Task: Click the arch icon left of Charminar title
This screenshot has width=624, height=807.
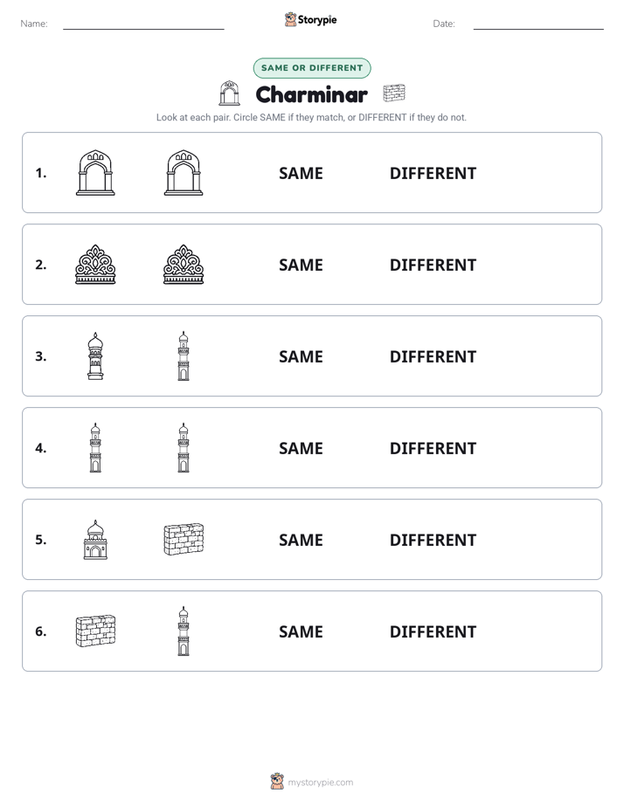Action: coord(230,93)
